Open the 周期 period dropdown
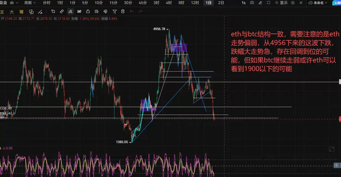Image resolution: width=341 pixels, height=177 pixels. tap(30, 3)
